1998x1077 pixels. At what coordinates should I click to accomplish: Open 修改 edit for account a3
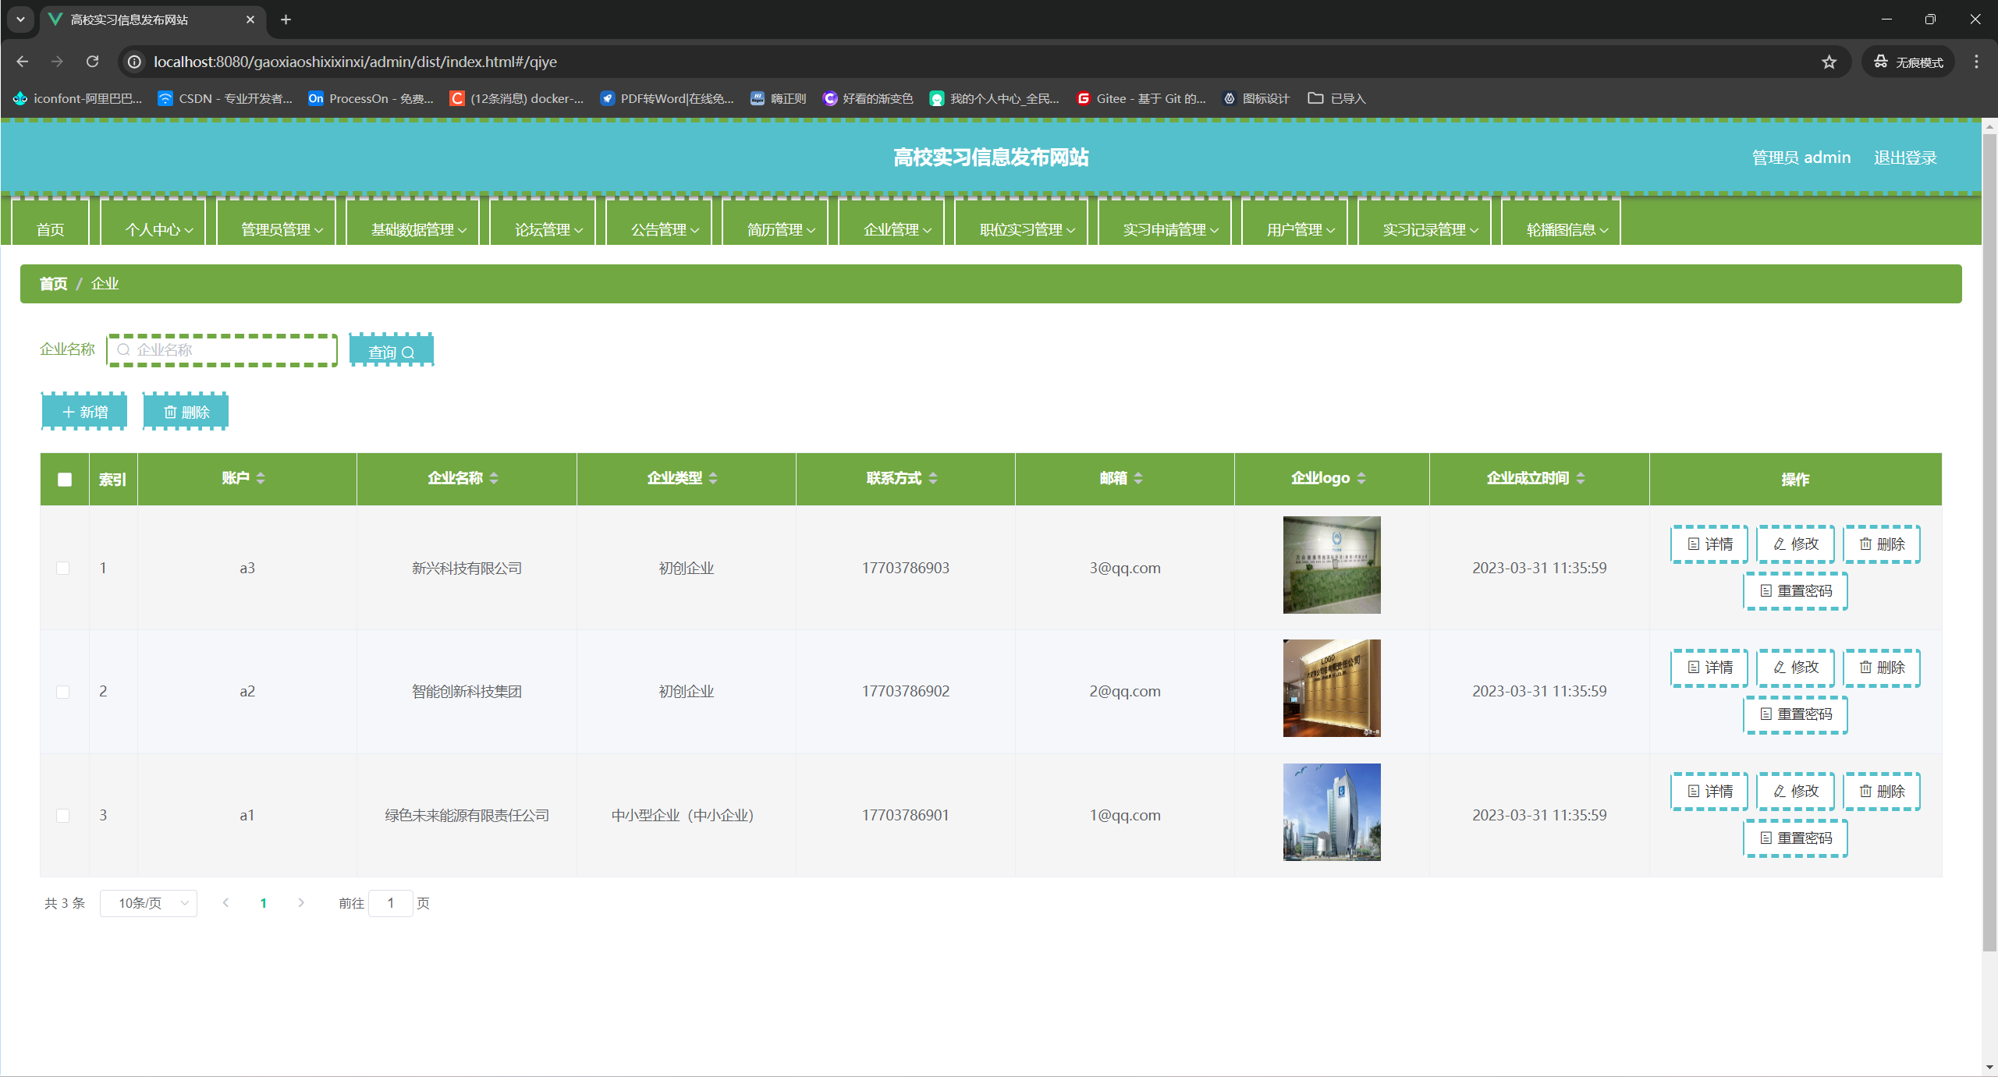[1795, 544]
